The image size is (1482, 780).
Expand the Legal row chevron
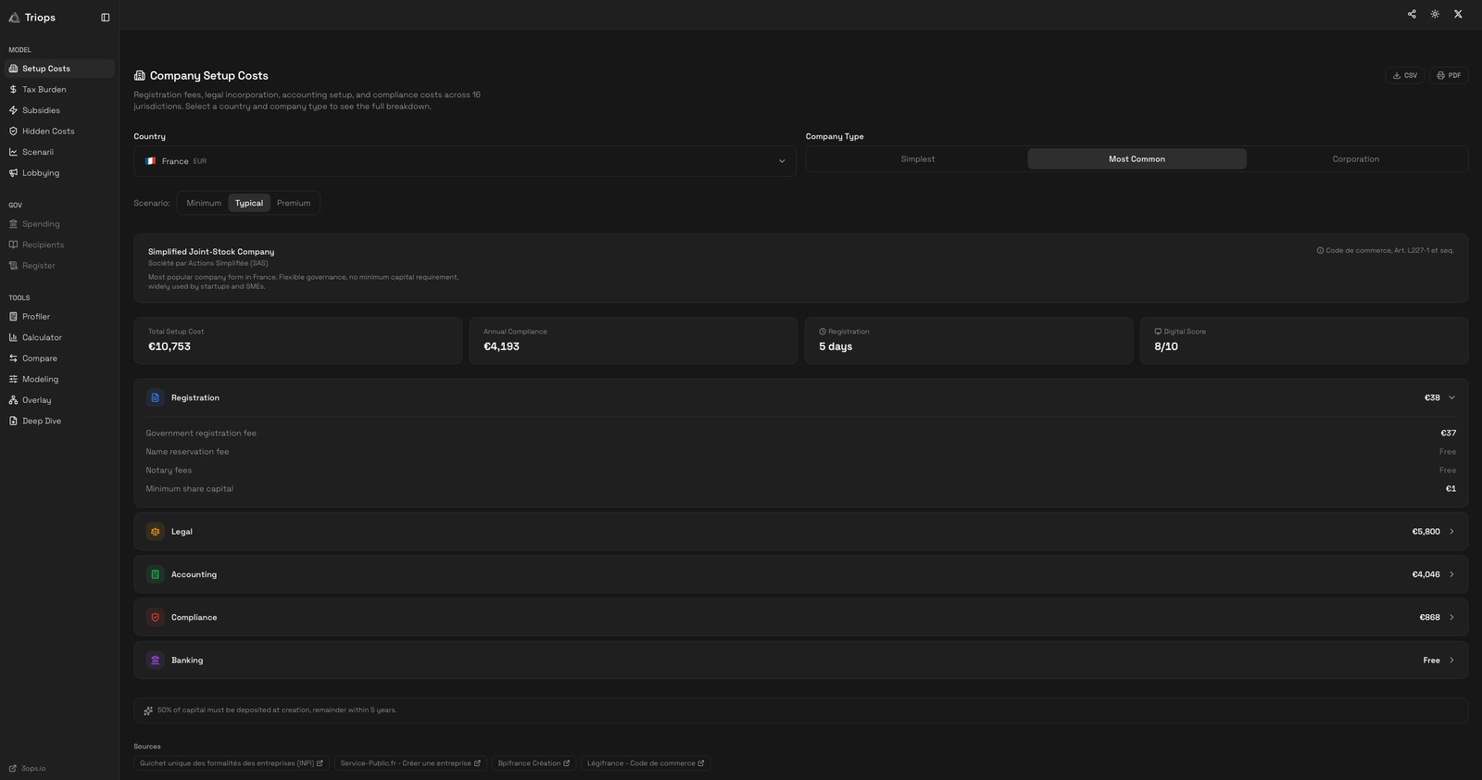pos(1451,532)
